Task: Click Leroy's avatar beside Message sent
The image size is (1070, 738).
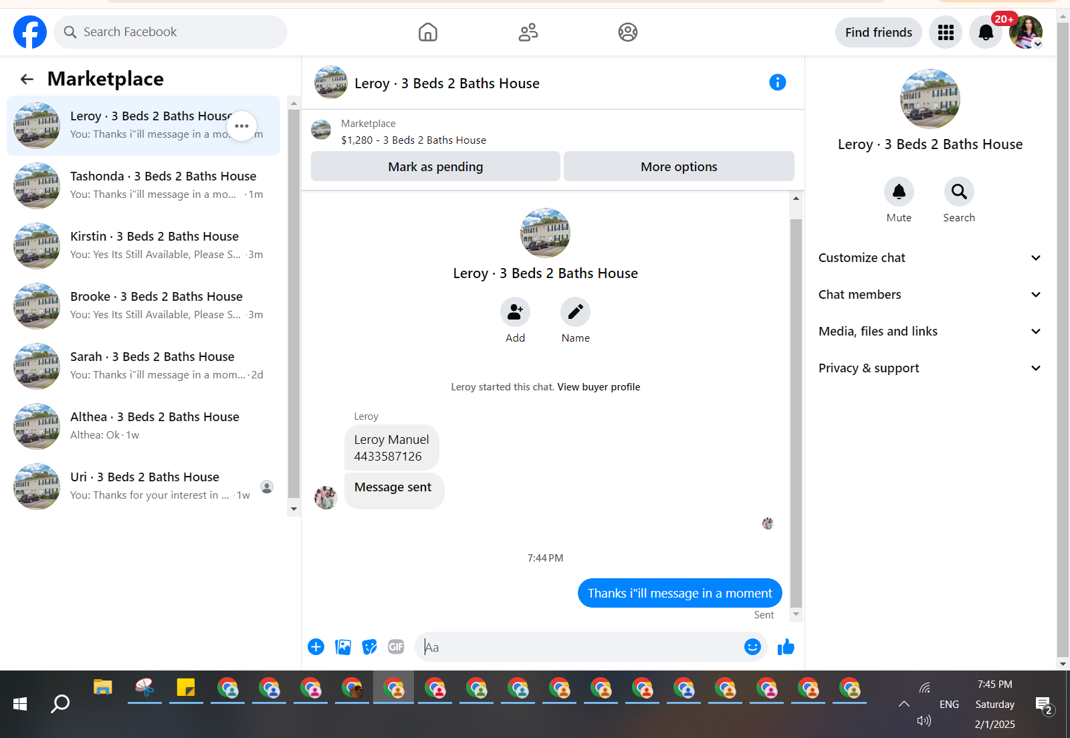Action: [326, 498]
